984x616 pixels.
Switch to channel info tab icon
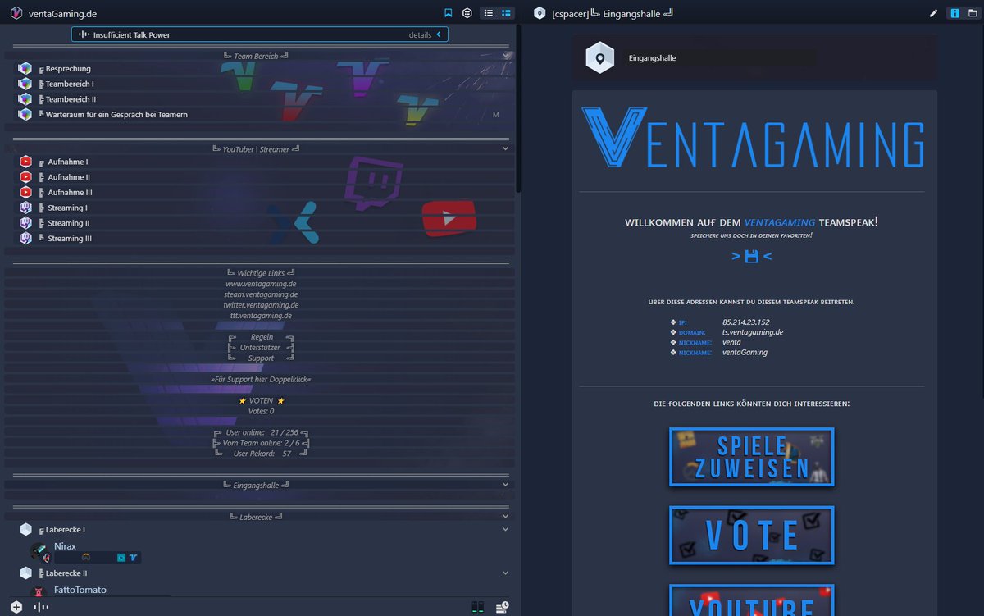click(955, 13)
